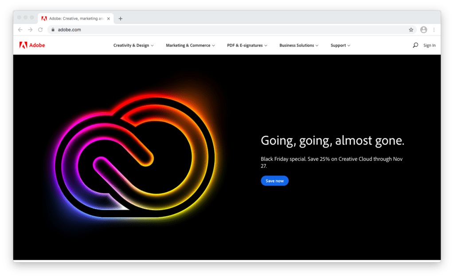
Task: Click the Save now button
Action: tap(274, 181)
